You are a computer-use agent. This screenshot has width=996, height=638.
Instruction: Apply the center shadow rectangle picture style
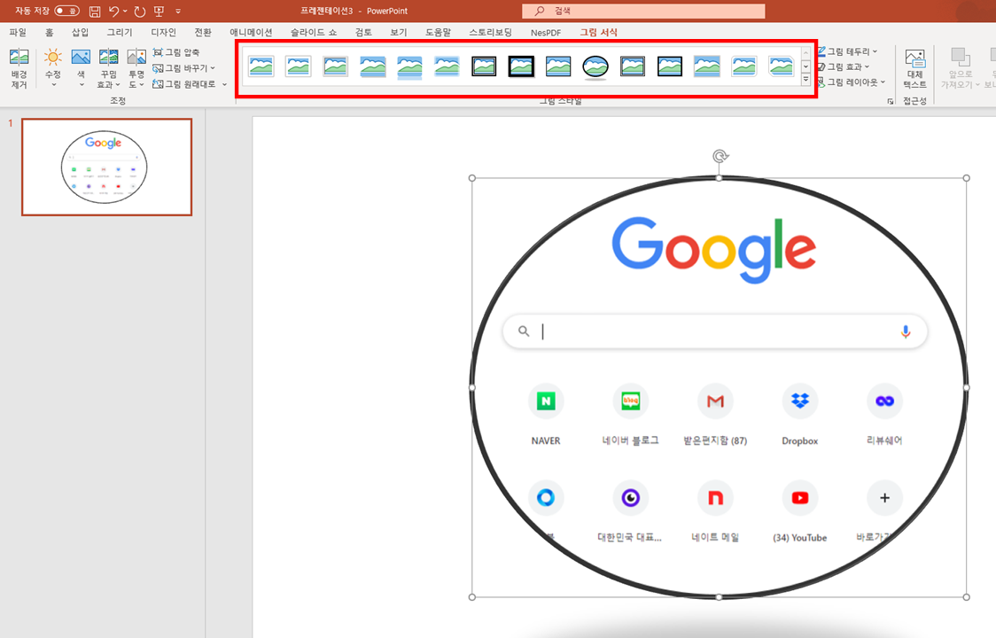(x=707, y=66)
